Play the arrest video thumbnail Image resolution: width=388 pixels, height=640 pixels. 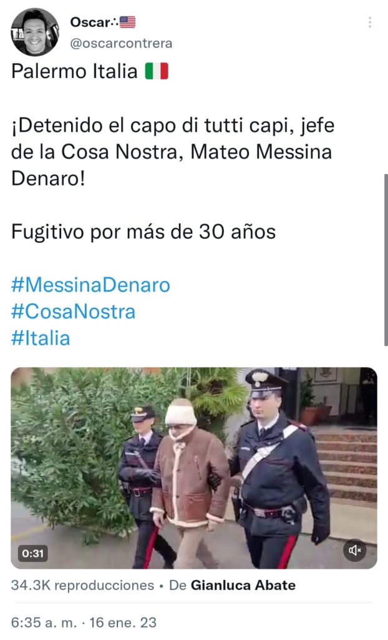(x=194, y=468)
